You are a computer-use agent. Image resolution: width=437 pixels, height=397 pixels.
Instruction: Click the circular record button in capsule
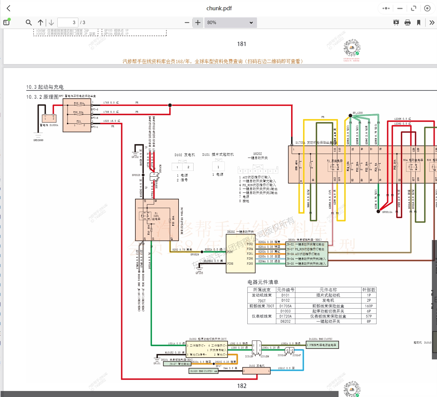(x=427, y=8)
